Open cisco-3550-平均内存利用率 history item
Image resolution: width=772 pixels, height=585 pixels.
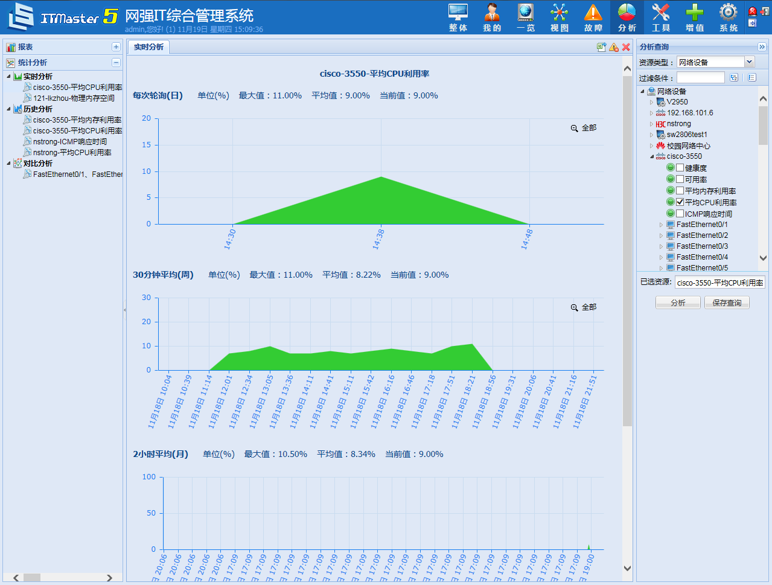pos(77,120)
